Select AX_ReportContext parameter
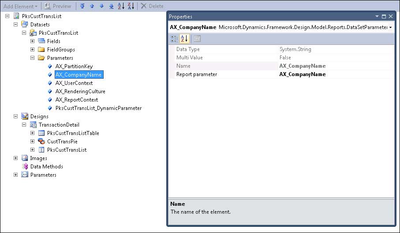 [x=77, y=100]
